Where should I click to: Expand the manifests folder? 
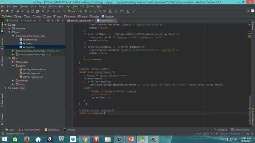point(9,29)
